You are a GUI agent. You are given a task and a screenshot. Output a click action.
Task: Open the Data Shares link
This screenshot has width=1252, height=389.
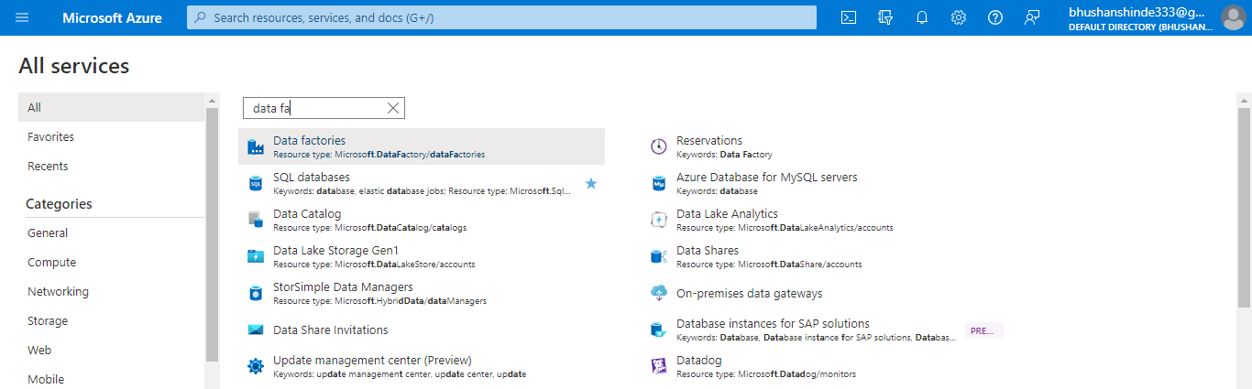[708, 251]
